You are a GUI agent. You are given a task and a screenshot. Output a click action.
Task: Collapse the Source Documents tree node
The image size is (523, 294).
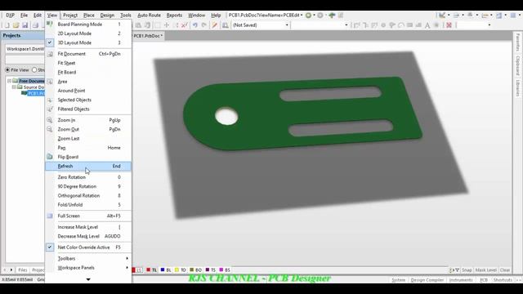coord(14,87)
